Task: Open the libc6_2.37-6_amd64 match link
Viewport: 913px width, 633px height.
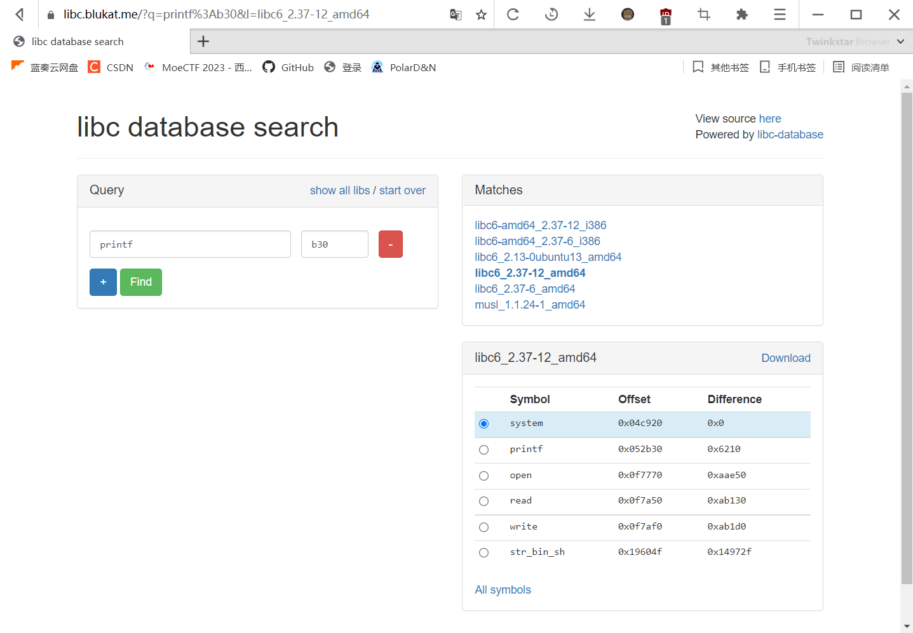Action: pyautogui.click(x=525, y=289)
